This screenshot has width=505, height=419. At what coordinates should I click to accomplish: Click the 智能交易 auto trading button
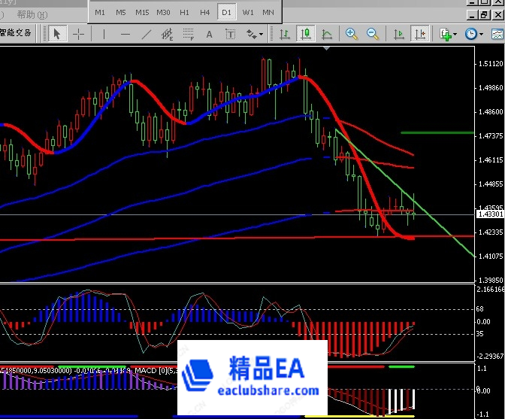click(x=18, y=34)
